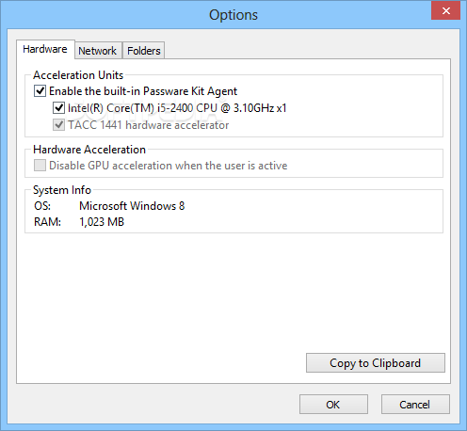The image size is (467, 431).
Task: Select the 1,023 MB RAM value
Action: click(102, 222)
